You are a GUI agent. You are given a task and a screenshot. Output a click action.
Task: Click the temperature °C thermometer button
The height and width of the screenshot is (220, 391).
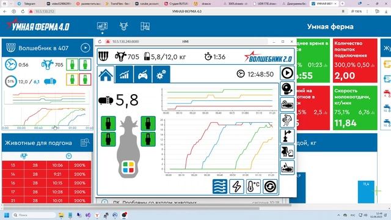coord(253,186)
